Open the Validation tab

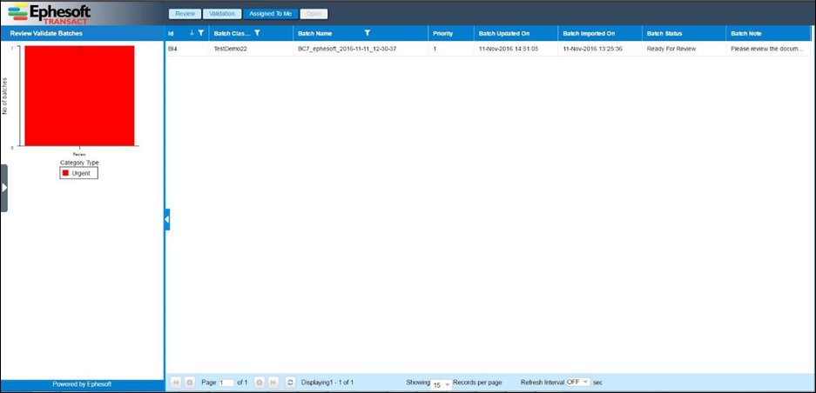[222, 14]
